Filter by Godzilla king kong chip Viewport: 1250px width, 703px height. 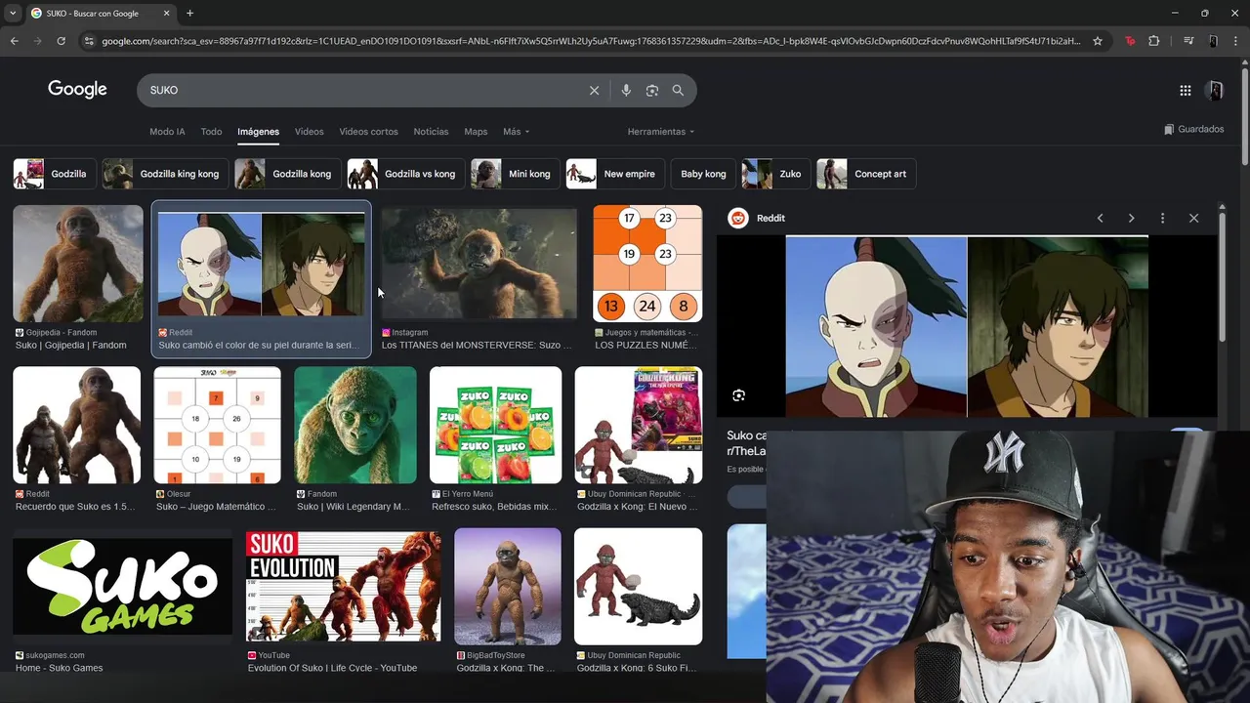[166, 174]
